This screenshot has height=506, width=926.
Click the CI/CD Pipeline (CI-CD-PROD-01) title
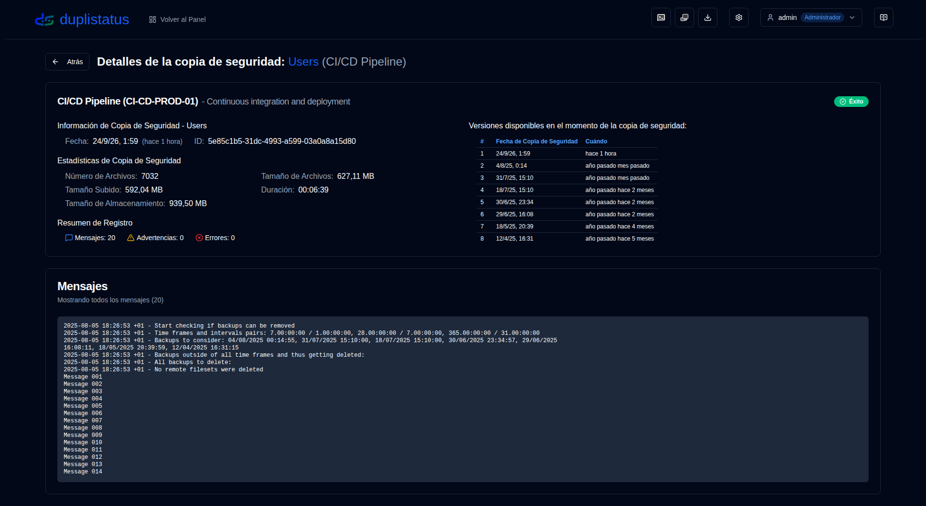[128, 101]
